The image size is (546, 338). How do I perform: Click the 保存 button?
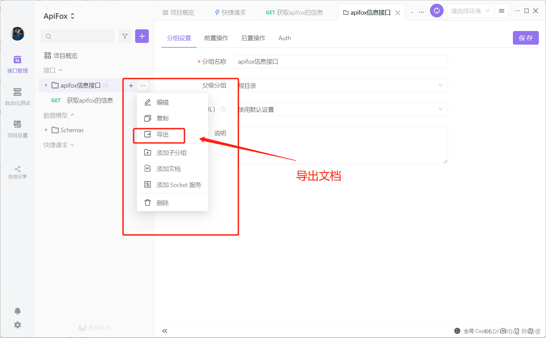526,38
